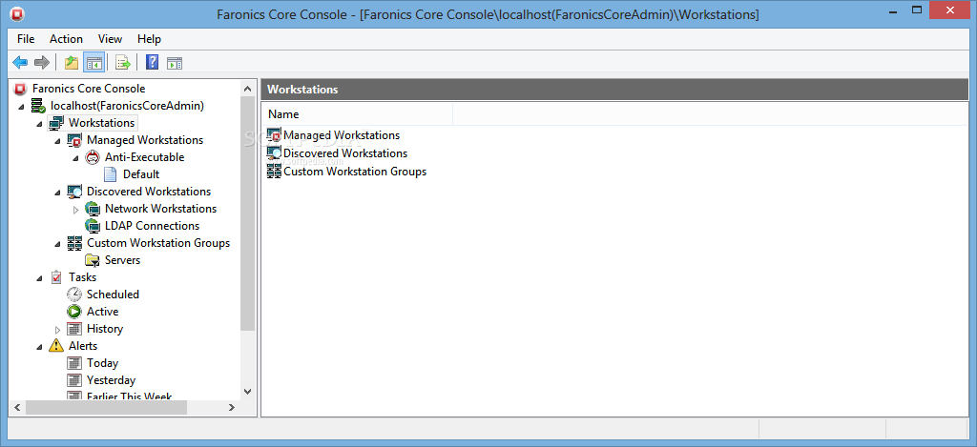
Task: Expand the History tree node
Action: (x=58, y=330)
